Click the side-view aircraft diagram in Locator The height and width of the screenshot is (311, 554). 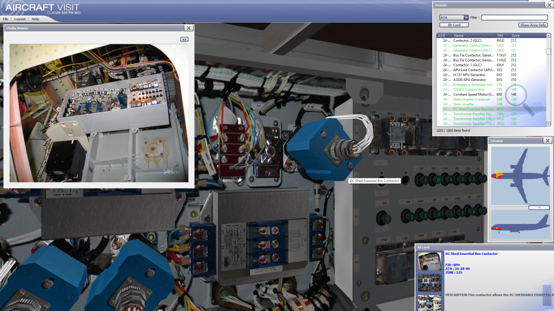coord(520,225)
